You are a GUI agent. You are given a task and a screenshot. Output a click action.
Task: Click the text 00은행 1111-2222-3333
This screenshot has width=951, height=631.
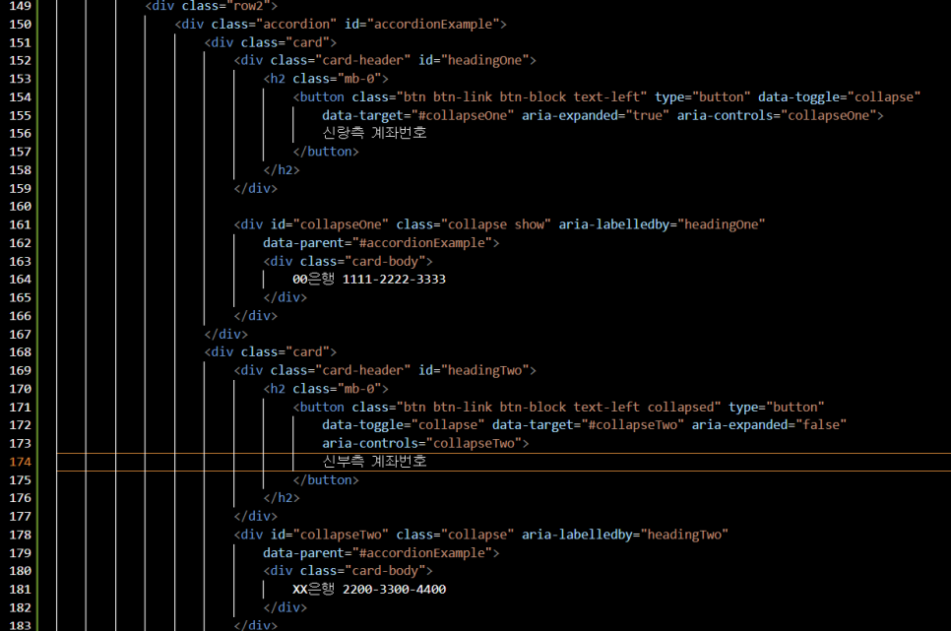click(x=369, y=280)
